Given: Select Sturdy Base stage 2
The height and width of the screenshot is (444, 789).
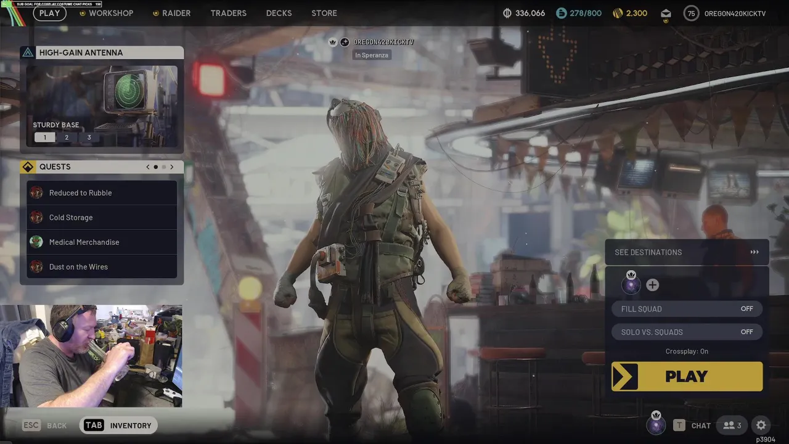Looking at the screenshot, I should [67, 138].
